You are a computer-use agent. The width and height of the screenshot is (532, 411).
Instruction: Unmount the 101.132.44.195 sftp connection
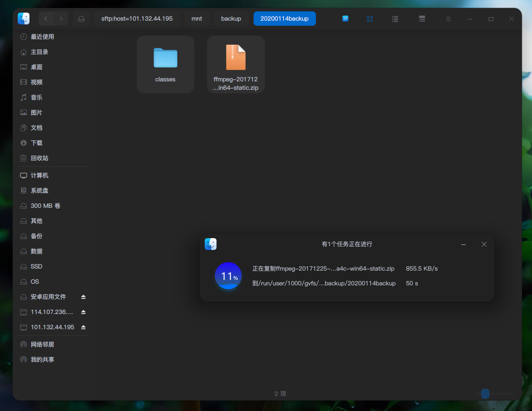[83, 327]
